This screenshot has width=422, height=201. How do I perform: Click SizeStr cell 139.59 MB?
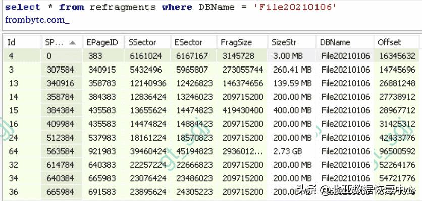click(292, 83)
